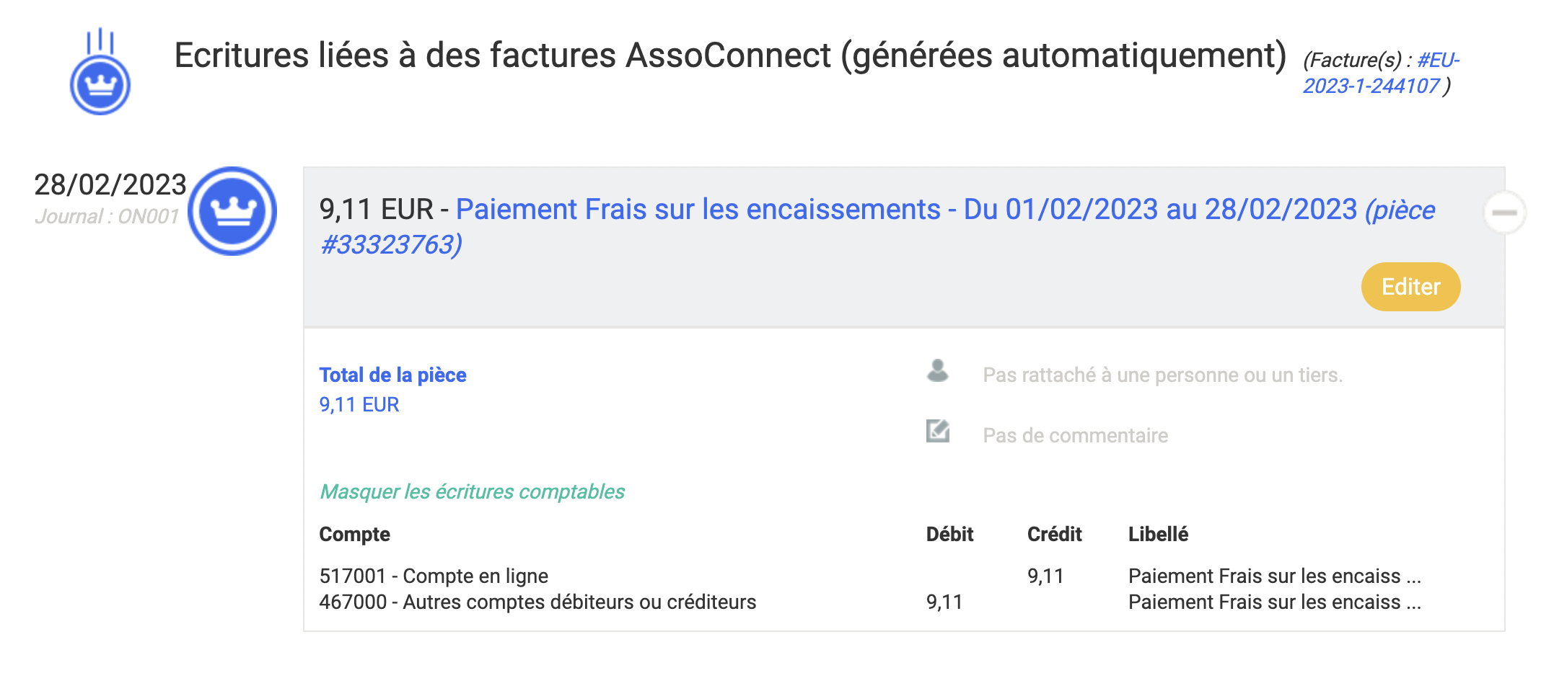
Task: Click the Débit column header
Action: (x=949, y=534)
